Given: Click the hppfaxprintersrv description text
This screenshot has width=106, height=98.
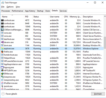Looking at the screenshot, I should (90, 64).
